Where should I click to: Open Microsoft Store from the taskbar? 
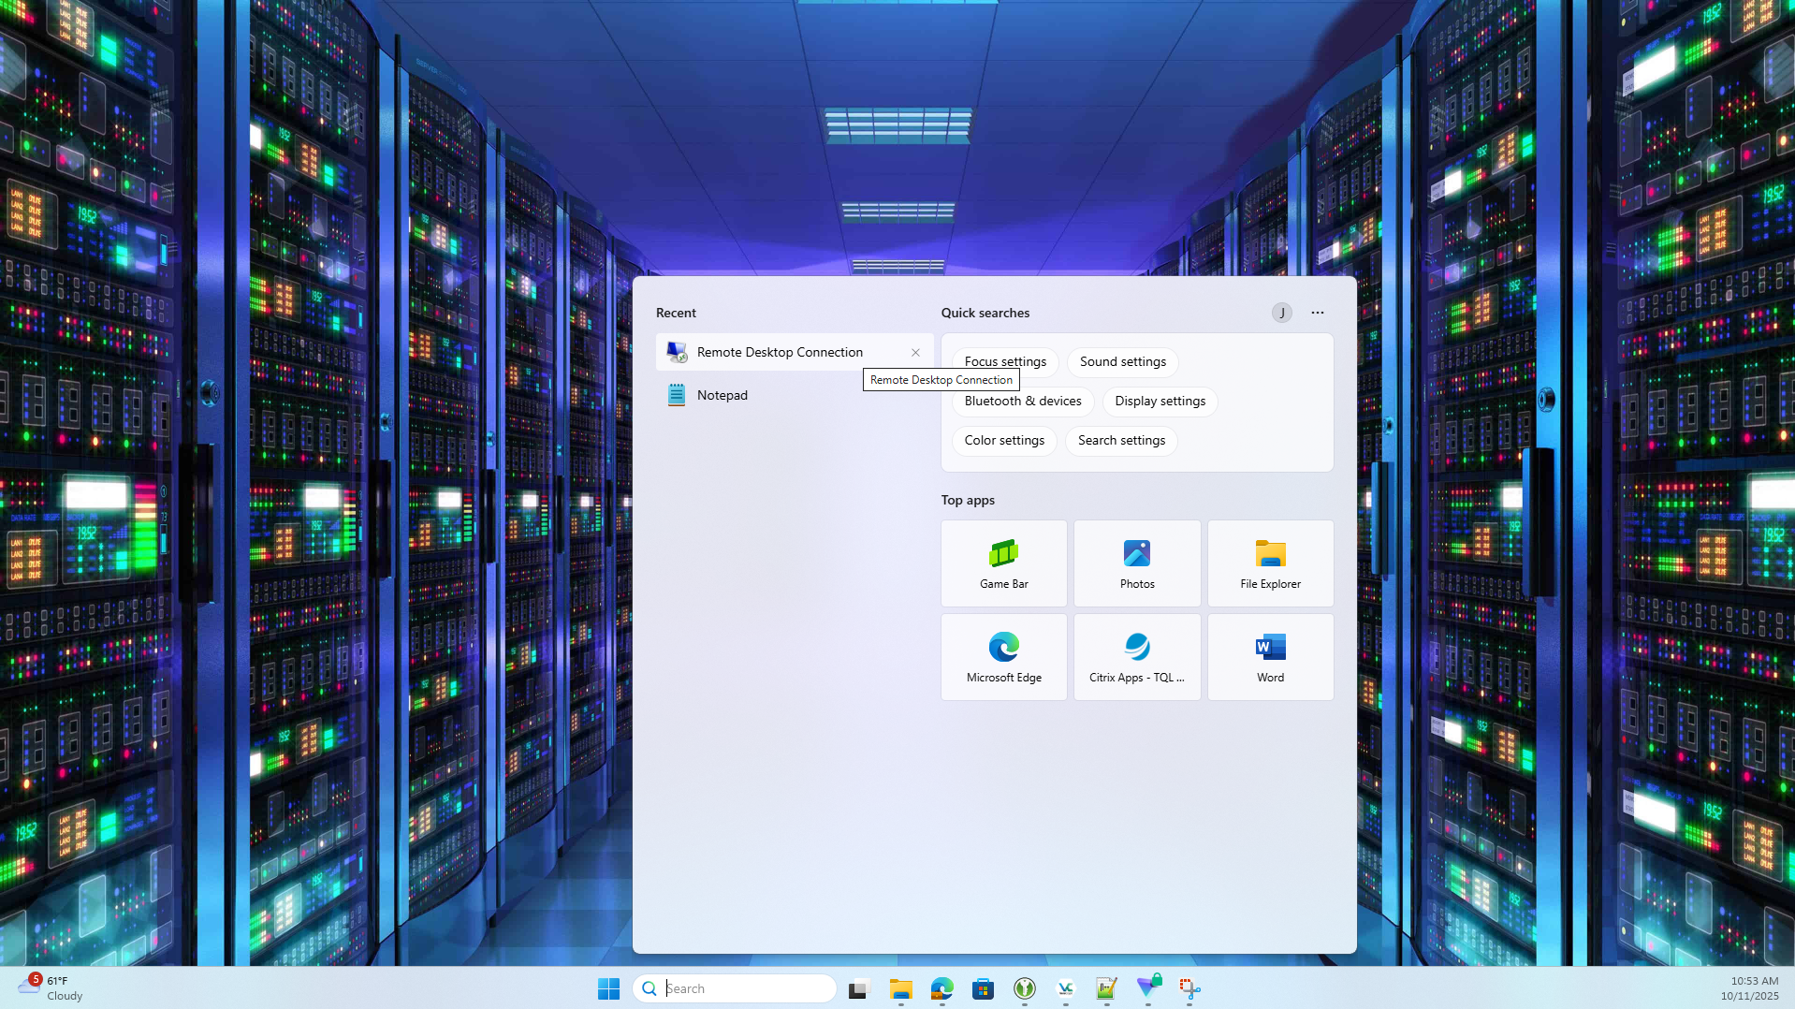pyautogui.click(x=983, y=988)
